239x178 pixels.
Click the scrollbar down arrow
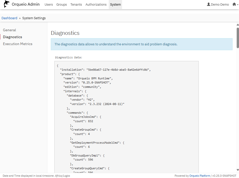click(x=237, y=170)
